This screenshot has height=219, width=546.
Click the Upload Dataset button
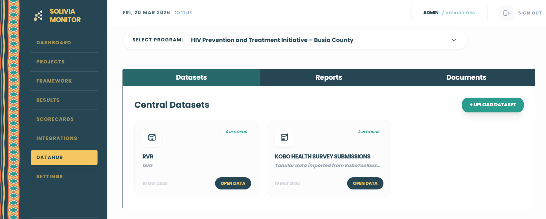493,105
